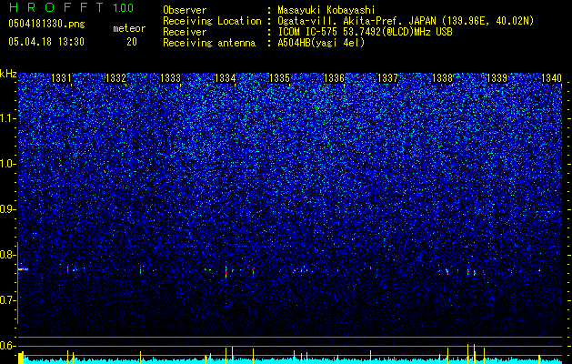Click the 1335 time marker
The image size is (572, 364).
point(279,78)
